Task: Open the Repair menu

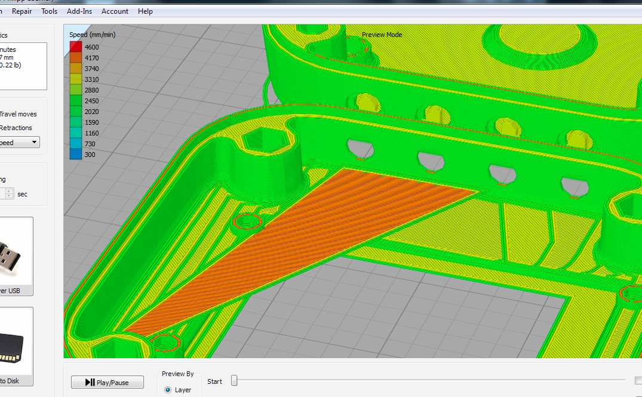Action: tap(21, 11)
